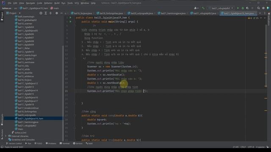Screen dimensions: 271x152
Task: Click caret position indicator in status bar
Action: tap(235, 147)
